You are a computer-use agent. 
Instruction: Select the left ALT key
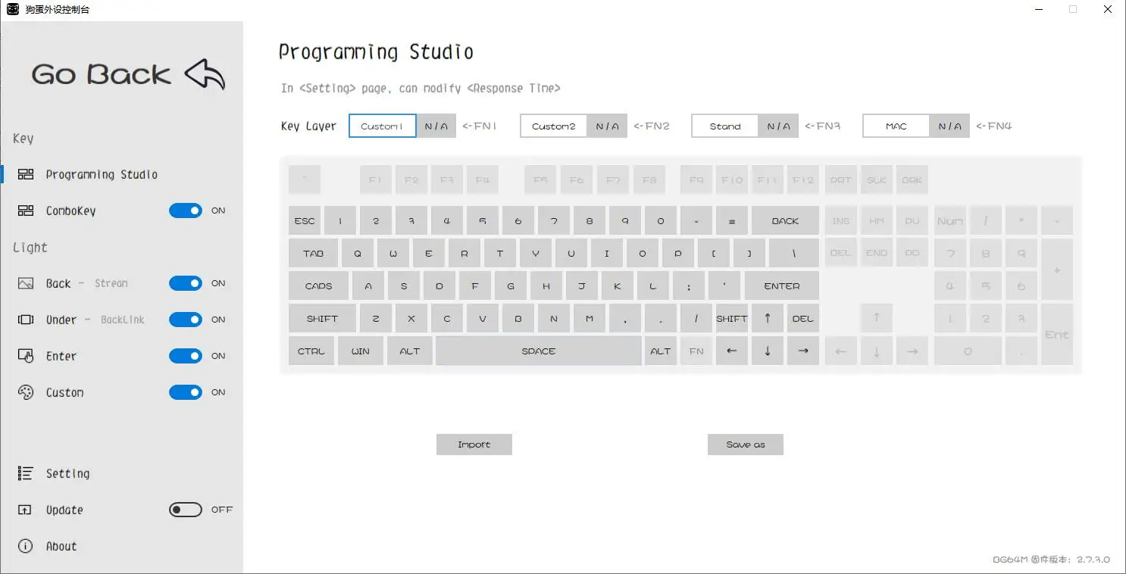pos(410,351)
